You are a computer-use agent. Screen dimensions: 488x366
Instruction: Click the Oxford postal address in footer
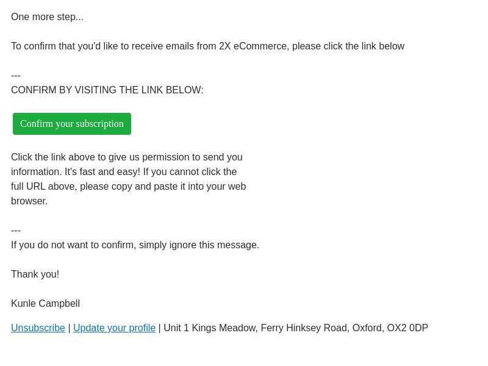[x=296, y=328]
